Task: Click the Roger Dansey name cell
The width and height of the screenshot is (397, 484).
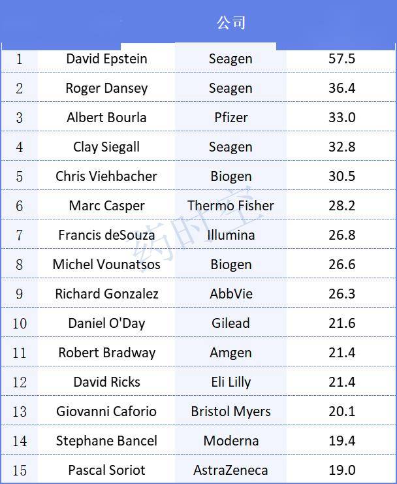Action: 106,88
